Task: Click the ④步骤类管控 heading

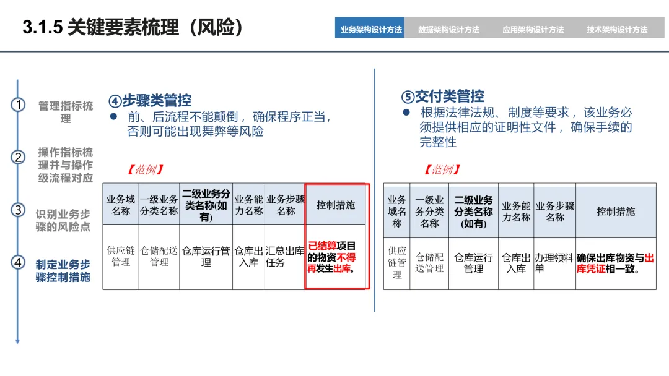Action: click(x=150, y=101)
